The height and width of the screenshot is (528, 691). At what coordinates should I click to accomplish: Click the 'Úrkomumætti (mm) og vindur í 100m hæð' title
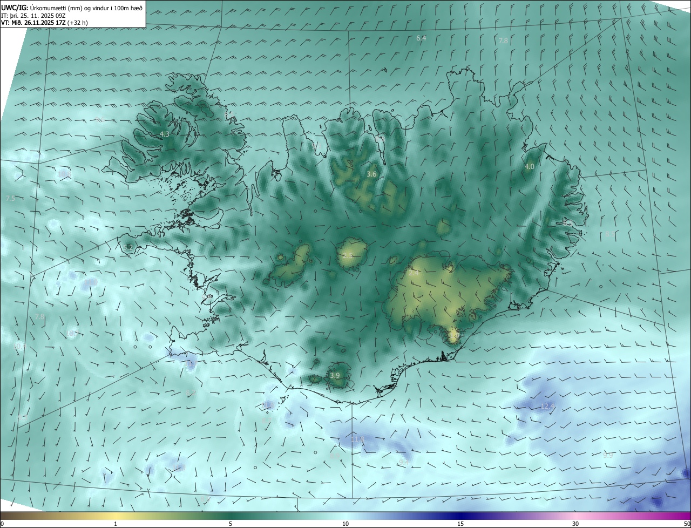(86, 7)
